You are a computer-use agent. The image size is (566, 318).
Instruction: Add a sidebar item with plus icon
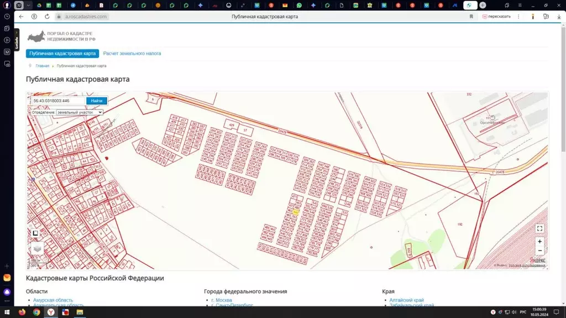click(x=7, y=266)
